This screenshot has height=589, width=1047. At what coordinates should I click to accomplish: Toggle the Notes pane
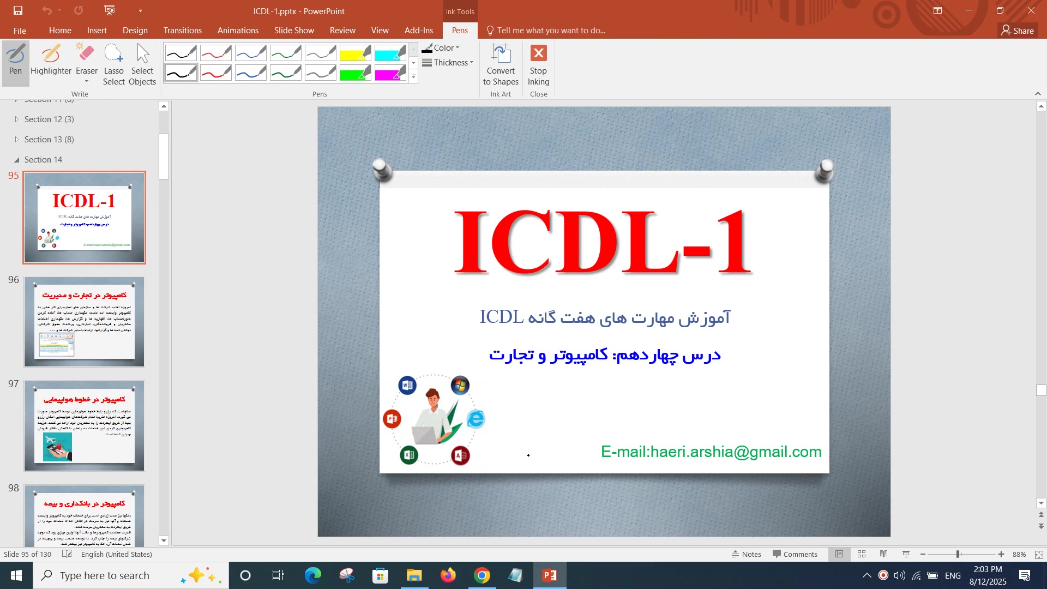(x=747, y=554)
